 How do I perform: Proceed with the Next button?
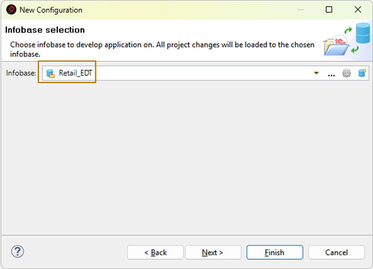tap(213, 253)
